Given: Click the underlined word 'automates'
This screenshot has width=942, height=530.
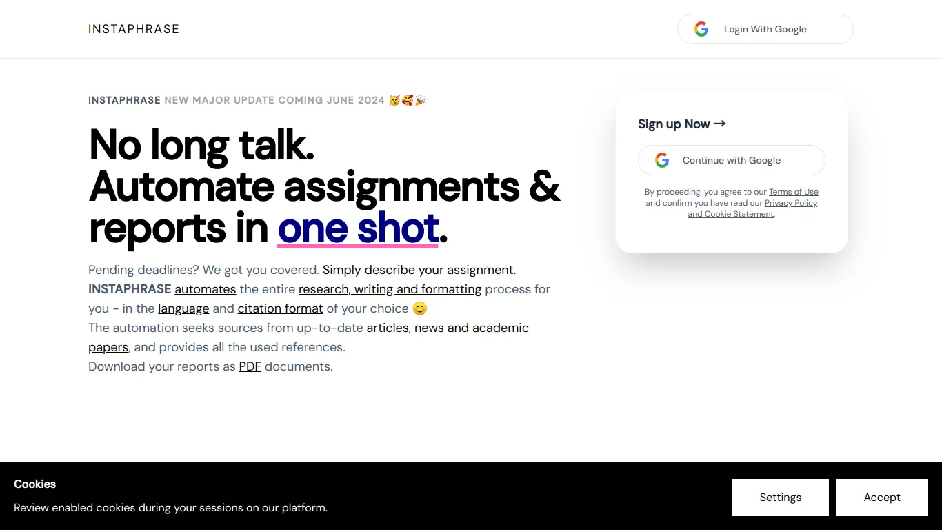Looking at the screenshot, I should [x=206, y=289].
